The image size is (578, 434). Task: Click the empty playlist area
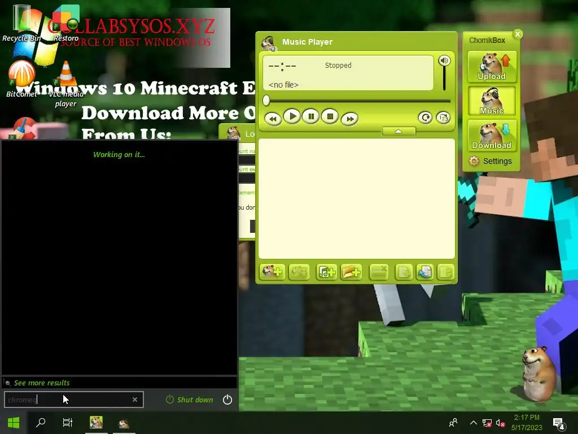click(357, 198)
